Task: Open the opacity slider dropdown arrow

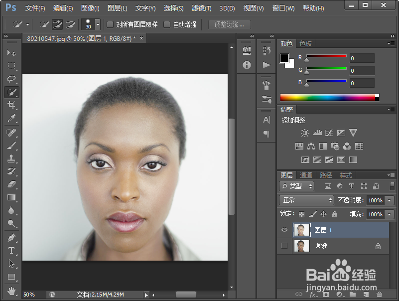Action: tap(390, 200)
